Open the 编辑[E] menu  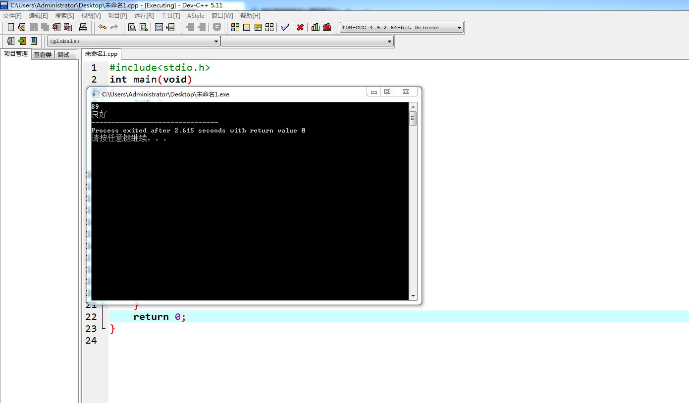38,16
